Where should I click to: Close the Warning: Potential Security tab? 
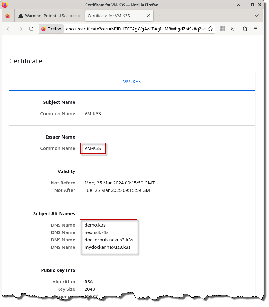79,16
